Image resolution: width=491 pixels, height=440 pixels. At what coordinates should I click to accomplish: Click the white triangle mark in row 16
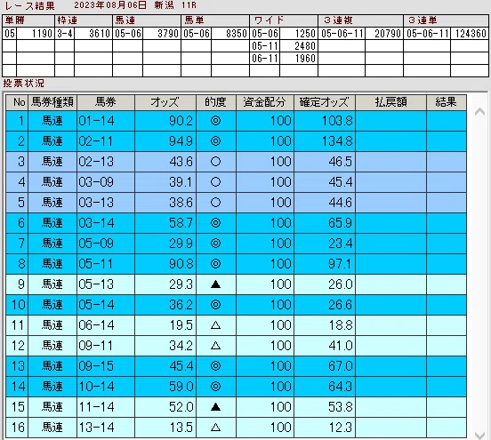216,428
